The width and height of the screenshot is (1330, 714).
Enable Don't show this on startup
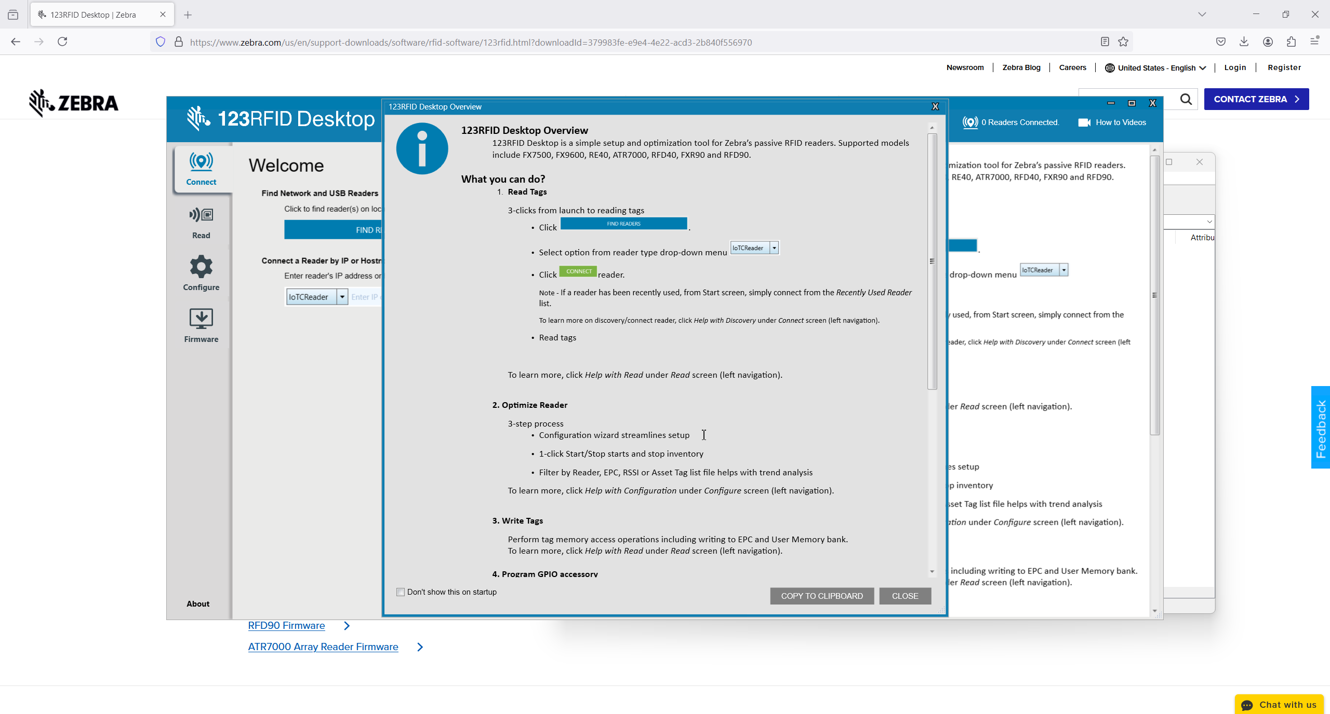coord(401,592)
